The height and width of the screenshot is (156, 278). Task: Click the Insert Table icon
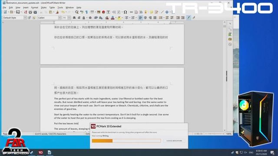tap(92, 12)
